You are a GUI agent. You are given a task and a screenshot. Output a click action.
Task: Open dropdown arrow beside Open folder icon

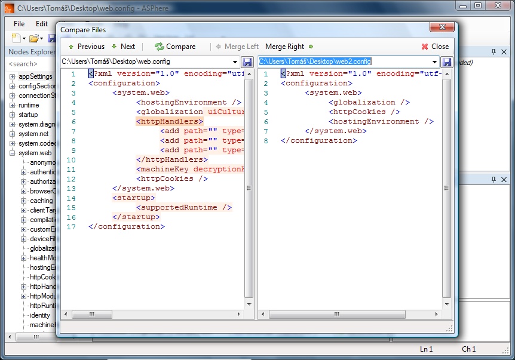(41, 39)
